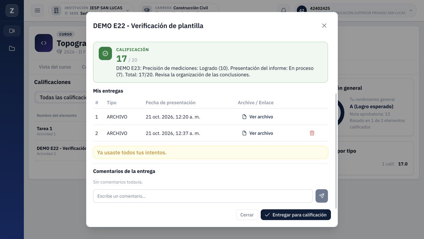
Task: Switch to Vista del curso tab
Action: [55, 67]
